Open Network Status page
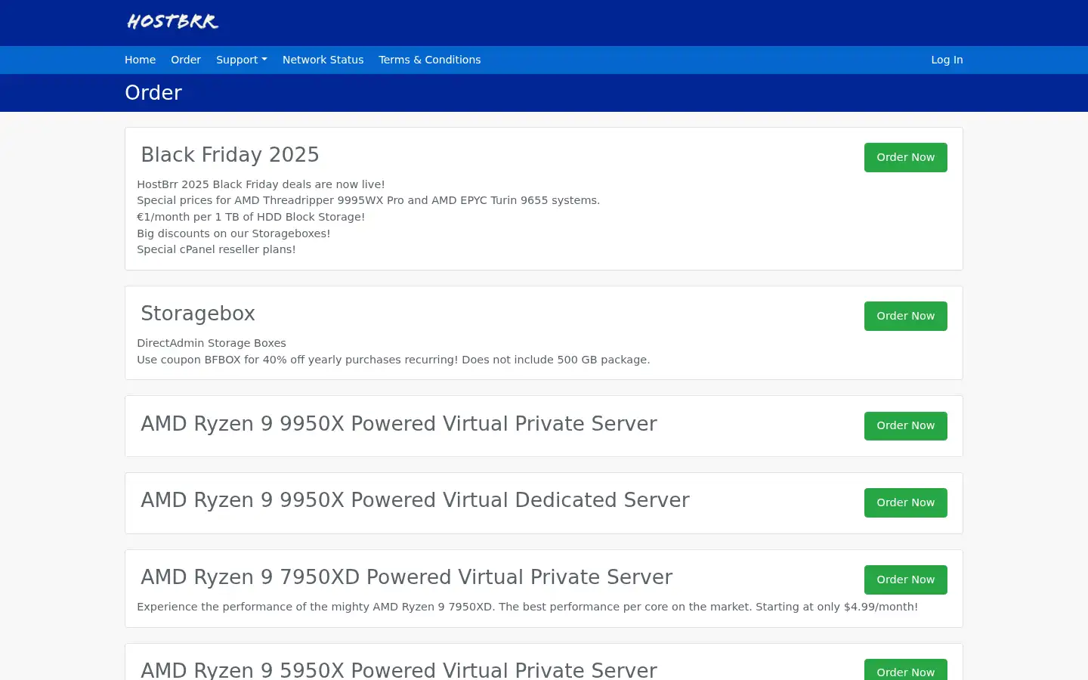 point(323,60)
